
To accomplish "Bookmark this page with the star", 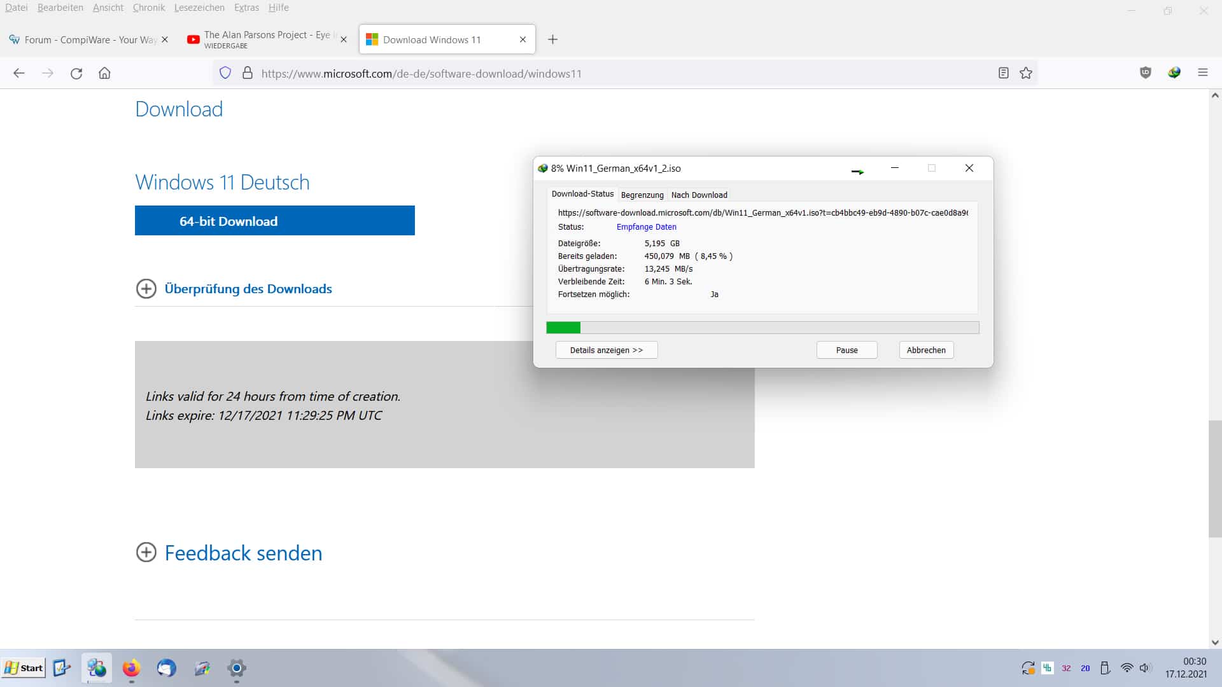I will (1026, 73).
